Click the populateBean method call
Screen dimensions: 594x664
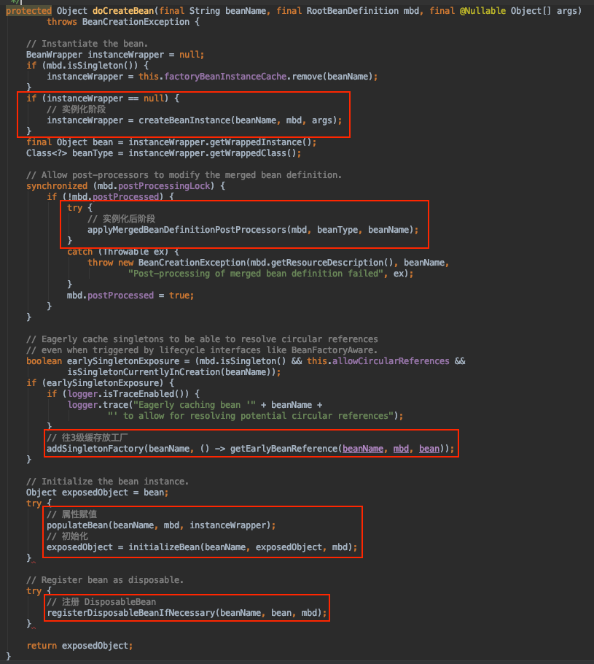(x=79, y=525)
